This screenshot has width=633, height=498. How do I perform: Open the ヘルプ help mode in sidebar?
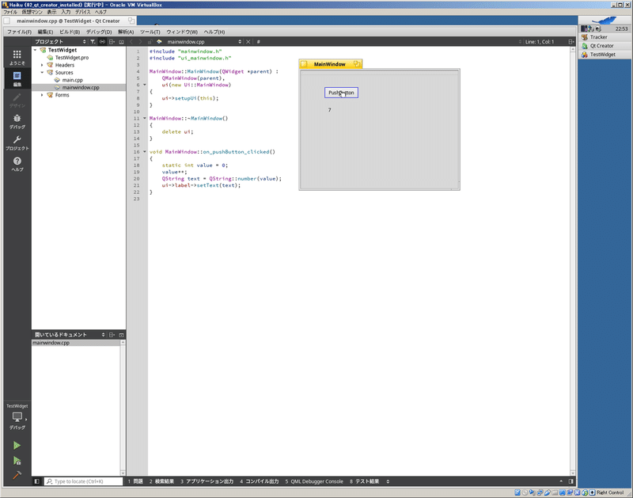pos(17,164)
